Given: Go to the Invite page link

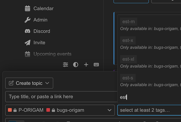Looking at the screenshot, I should pyautogui.click(x=39, y=43).
